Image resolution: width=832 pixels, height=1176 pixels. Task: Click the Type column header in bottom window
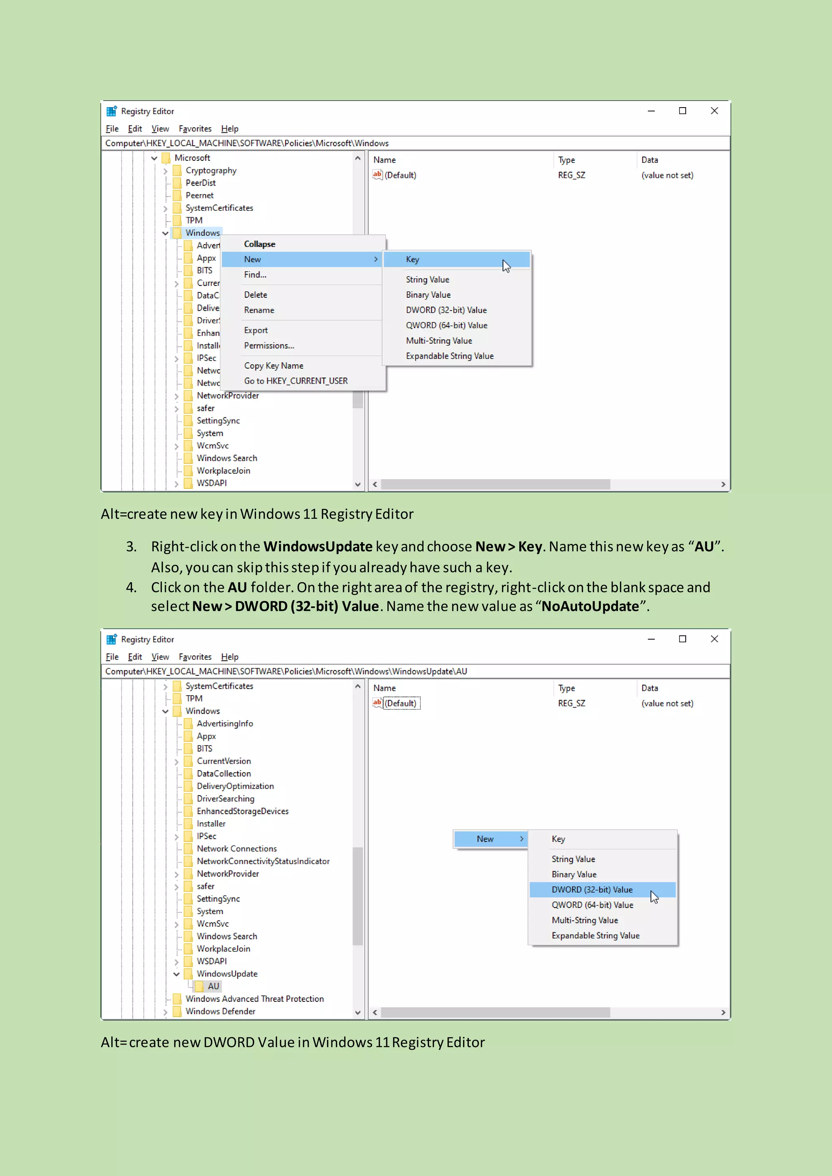pyautogui.click(x=595, y=688)
